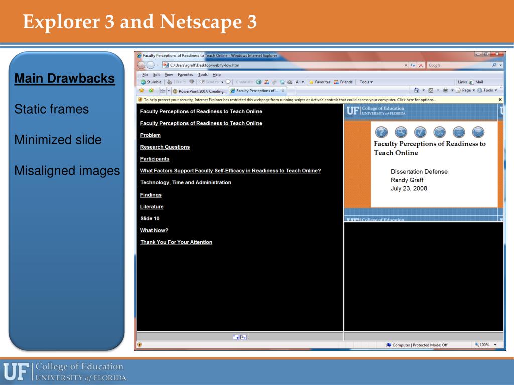
Task: Click the Main Drawbacks heading
Action: [x=65, y=78]
